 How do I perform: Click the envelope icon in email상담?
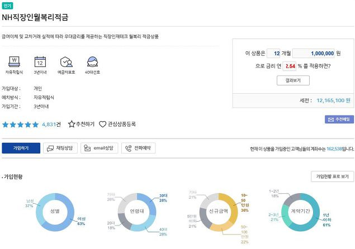pyautogui.click(x=87, y=148)
